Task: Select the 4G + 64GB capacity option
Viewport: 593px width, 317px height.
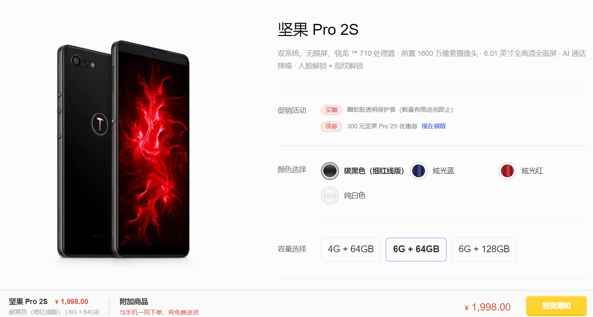Action: [351, 249]
